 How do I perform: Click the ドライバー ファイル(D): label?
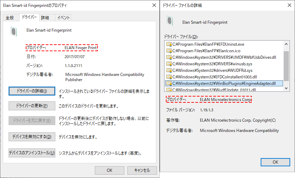coord(181,36)
